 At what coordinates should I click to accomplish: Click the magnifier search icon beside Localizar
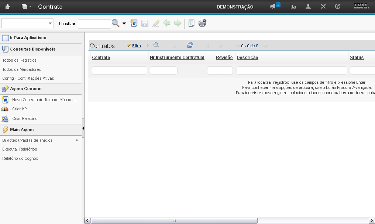pos(116,23)
